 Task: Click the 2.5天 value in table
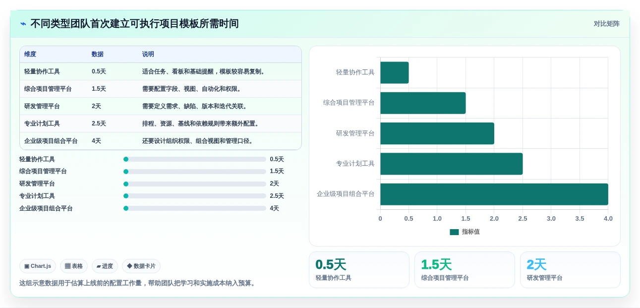99,124
